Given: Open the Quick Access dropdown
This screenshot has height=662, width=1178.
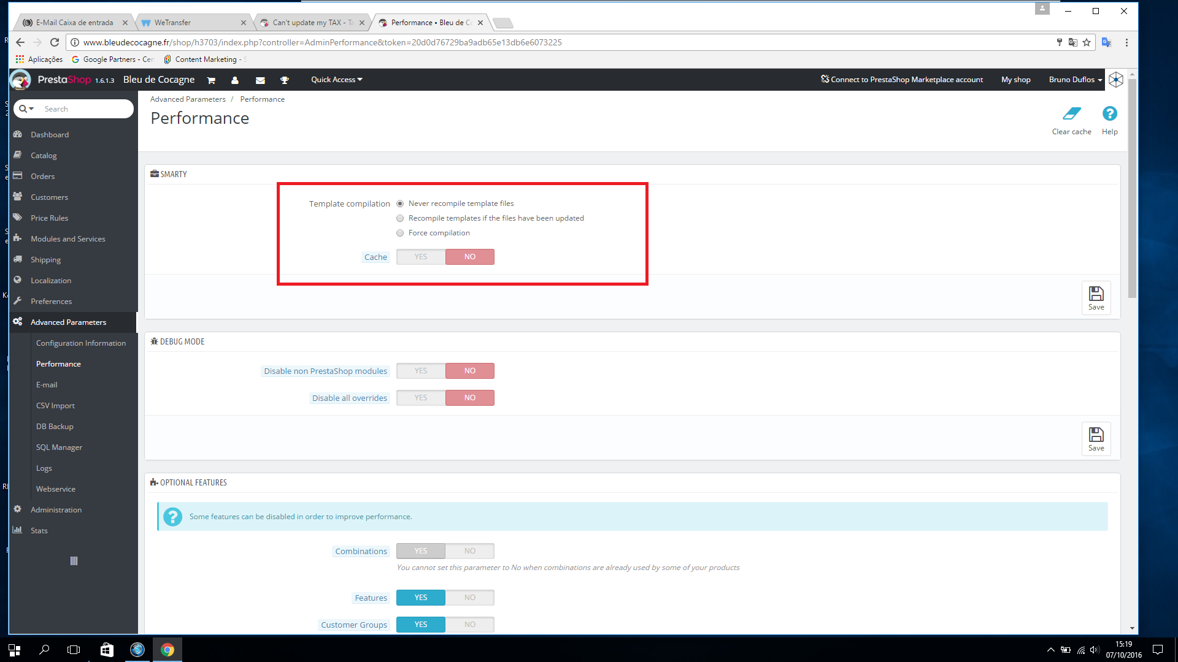Looking at the screenshot, I should [336, 80].
